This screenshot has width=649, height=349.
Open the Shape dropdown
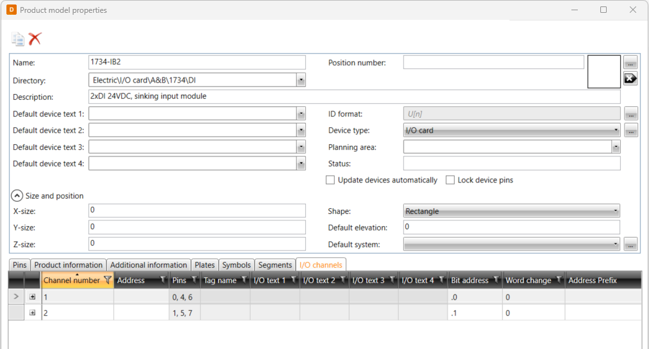(x=616, y=211)
